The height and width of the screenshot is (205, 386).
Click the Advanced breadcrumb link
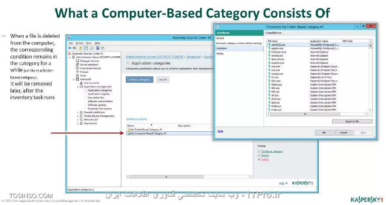[193, 57]
